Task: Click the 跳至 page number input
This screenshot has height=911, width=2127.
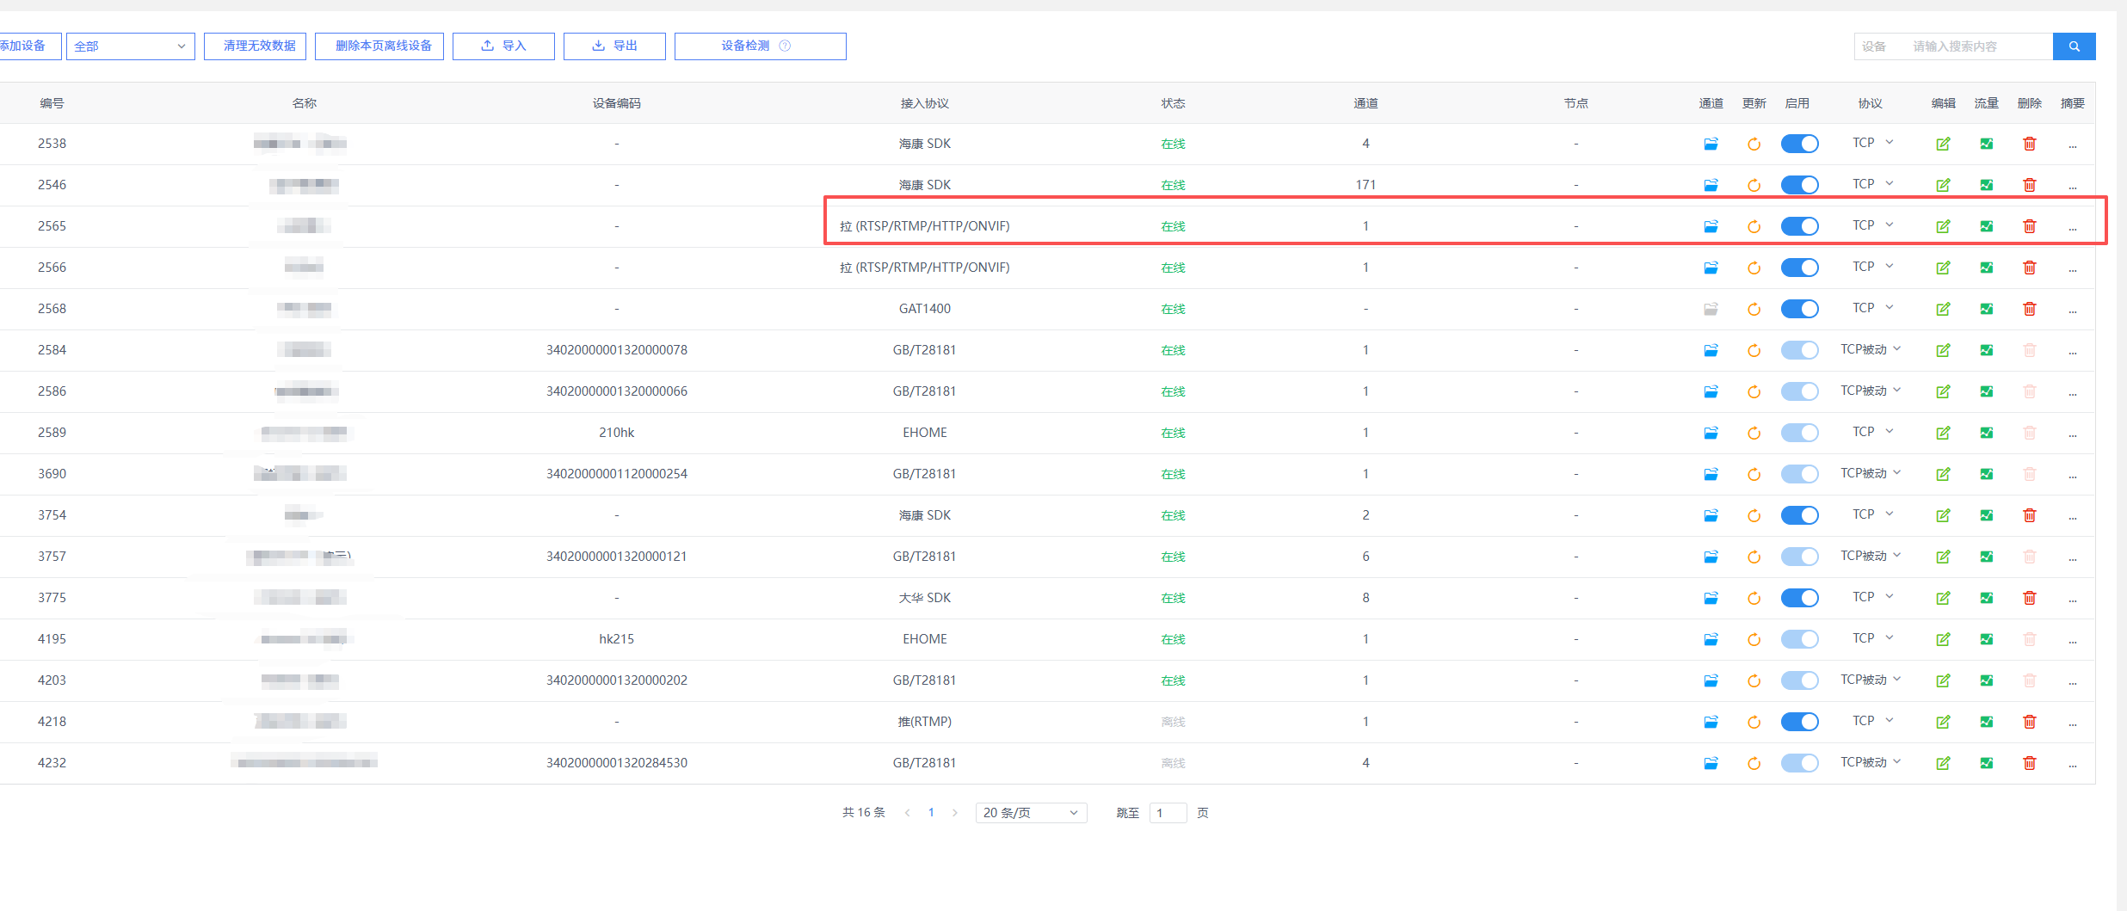Action: 1168,813
